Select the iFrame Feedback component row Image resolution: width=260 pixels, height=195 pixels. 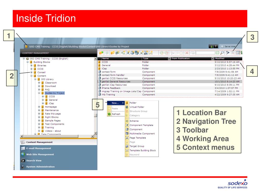[170, 88]
